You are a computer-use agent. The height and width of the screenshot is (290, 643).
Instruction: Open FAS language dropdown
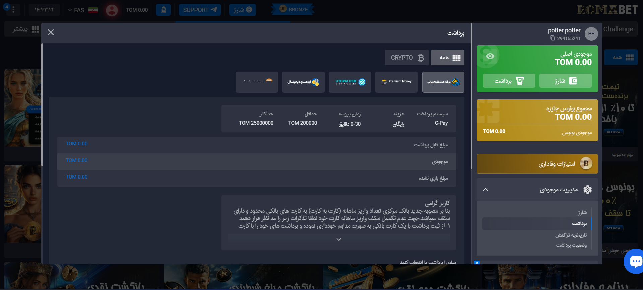tap(82, 10)
